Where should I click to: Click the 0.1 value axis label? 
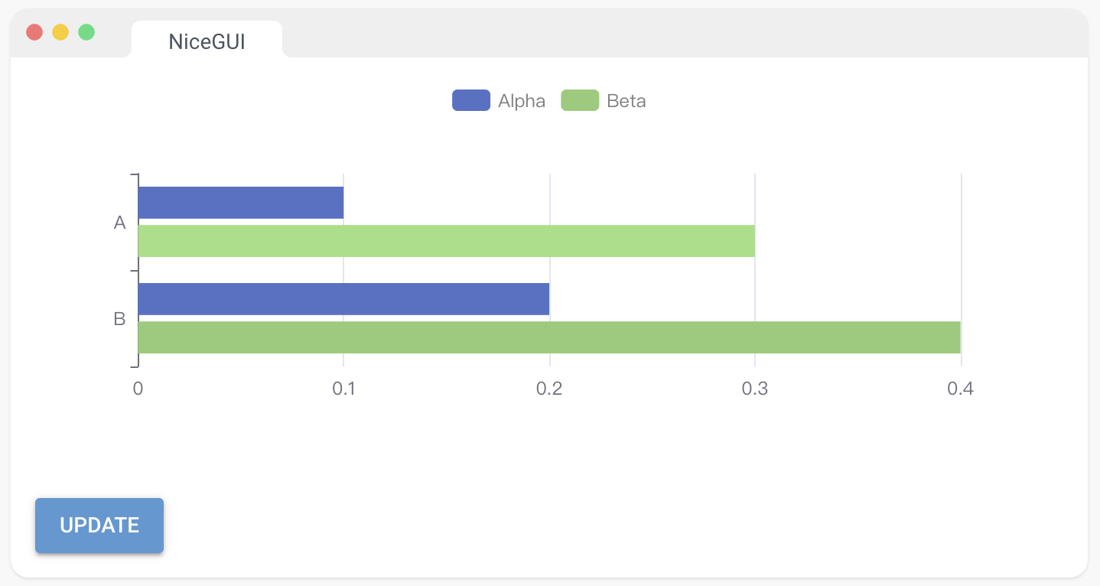[343, 389]
